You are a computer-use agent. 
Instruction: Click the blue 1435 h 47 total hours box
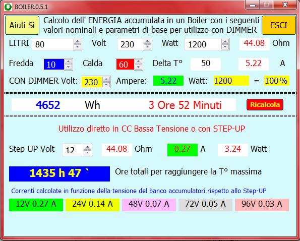pos(59,173)
